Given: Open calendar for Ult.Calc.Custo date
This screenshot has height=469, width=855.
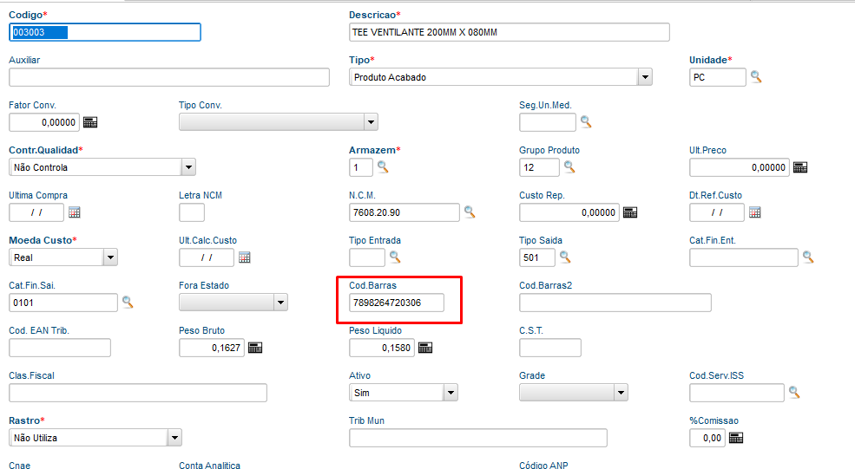Looking at the screenshot, I should (244, 257).
